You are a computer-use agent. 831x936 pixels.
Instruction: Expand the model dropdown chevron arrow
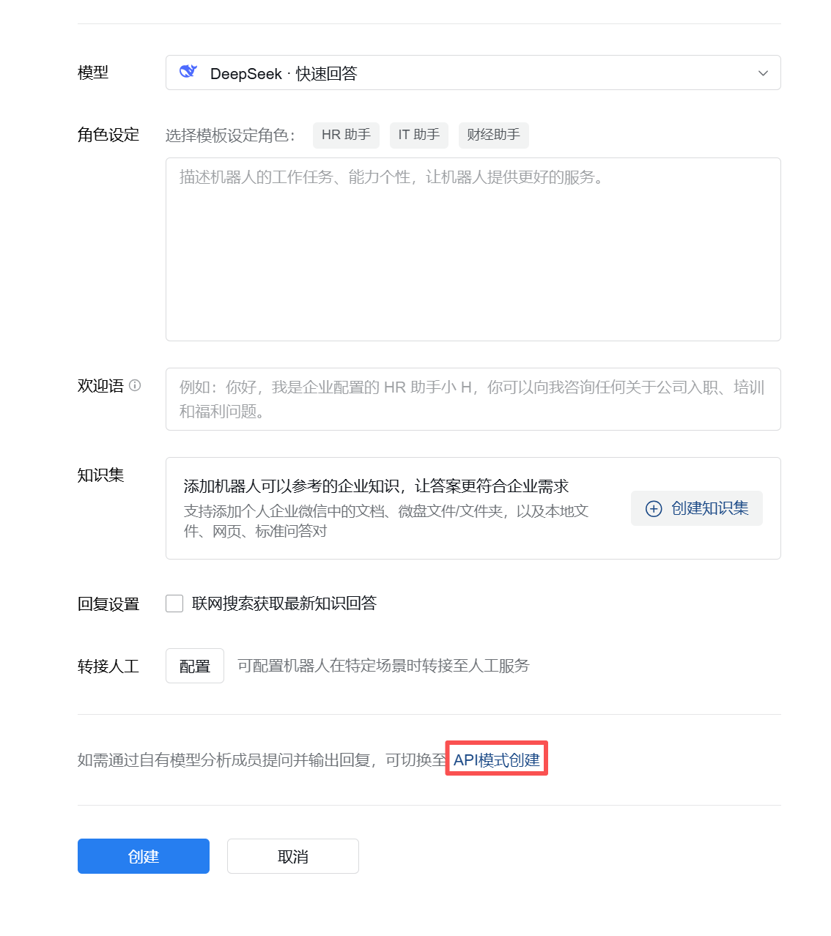(763, 73)
